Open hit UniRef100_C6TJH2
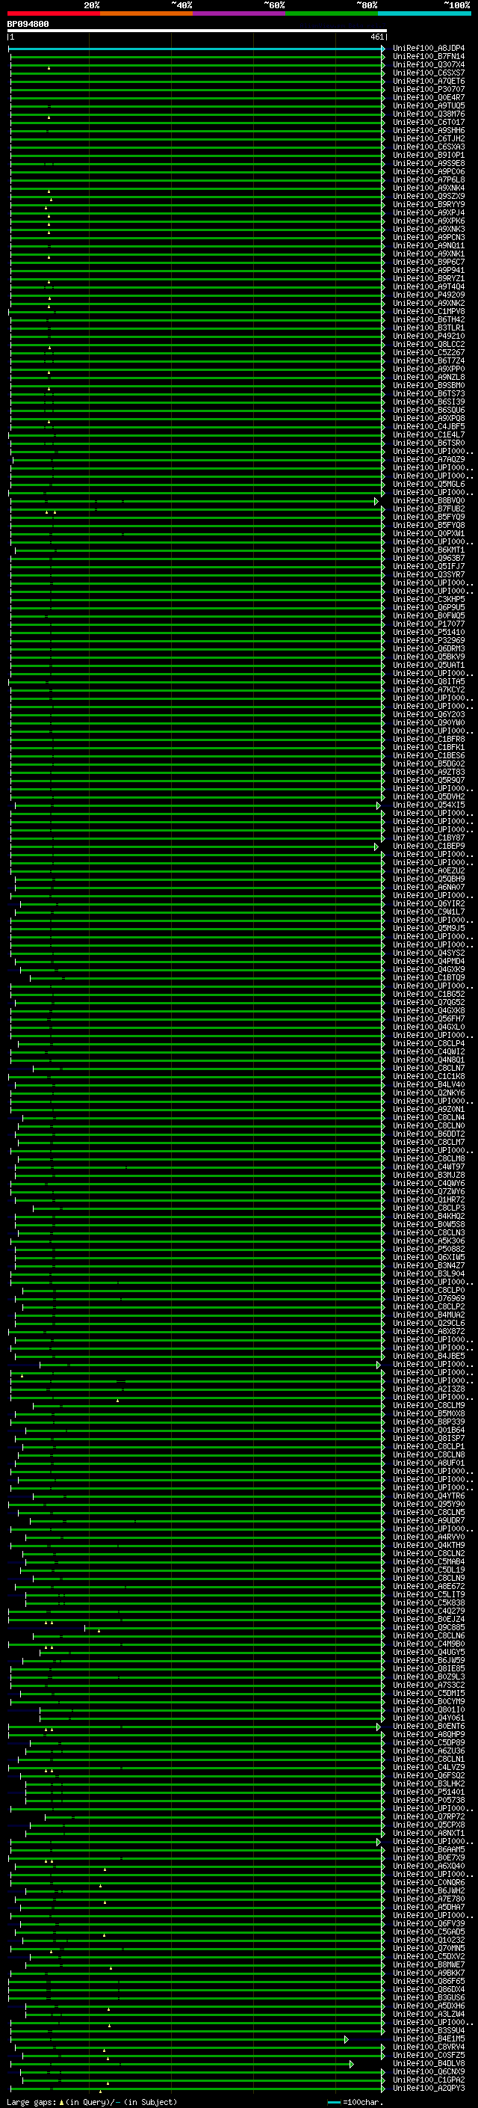This screenshot has height=2108, width=478. pos(428,138)
